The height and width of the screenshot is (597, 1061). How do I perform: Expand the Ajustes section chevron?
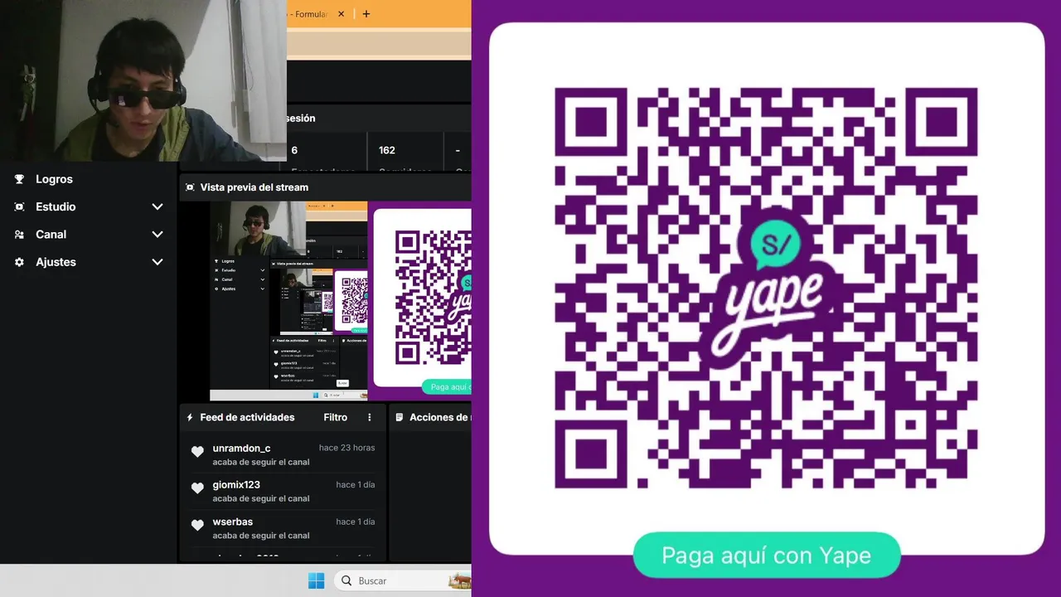coord(157,262)
